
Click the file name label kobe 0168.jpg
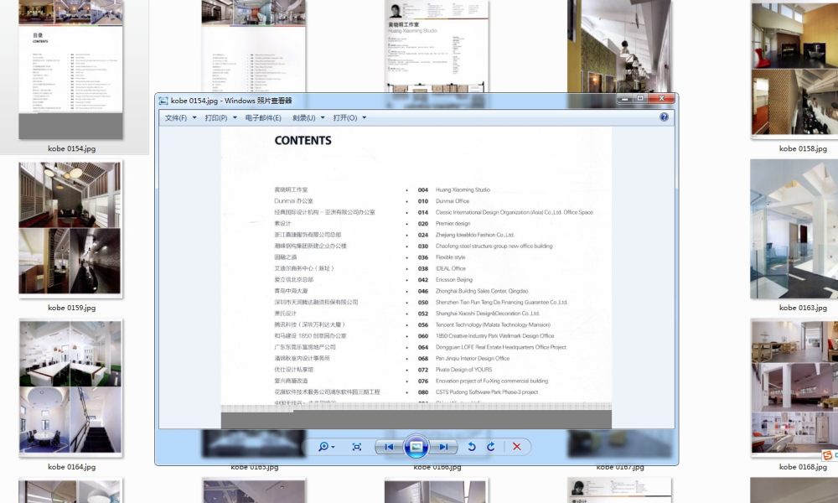click(803, 467)
